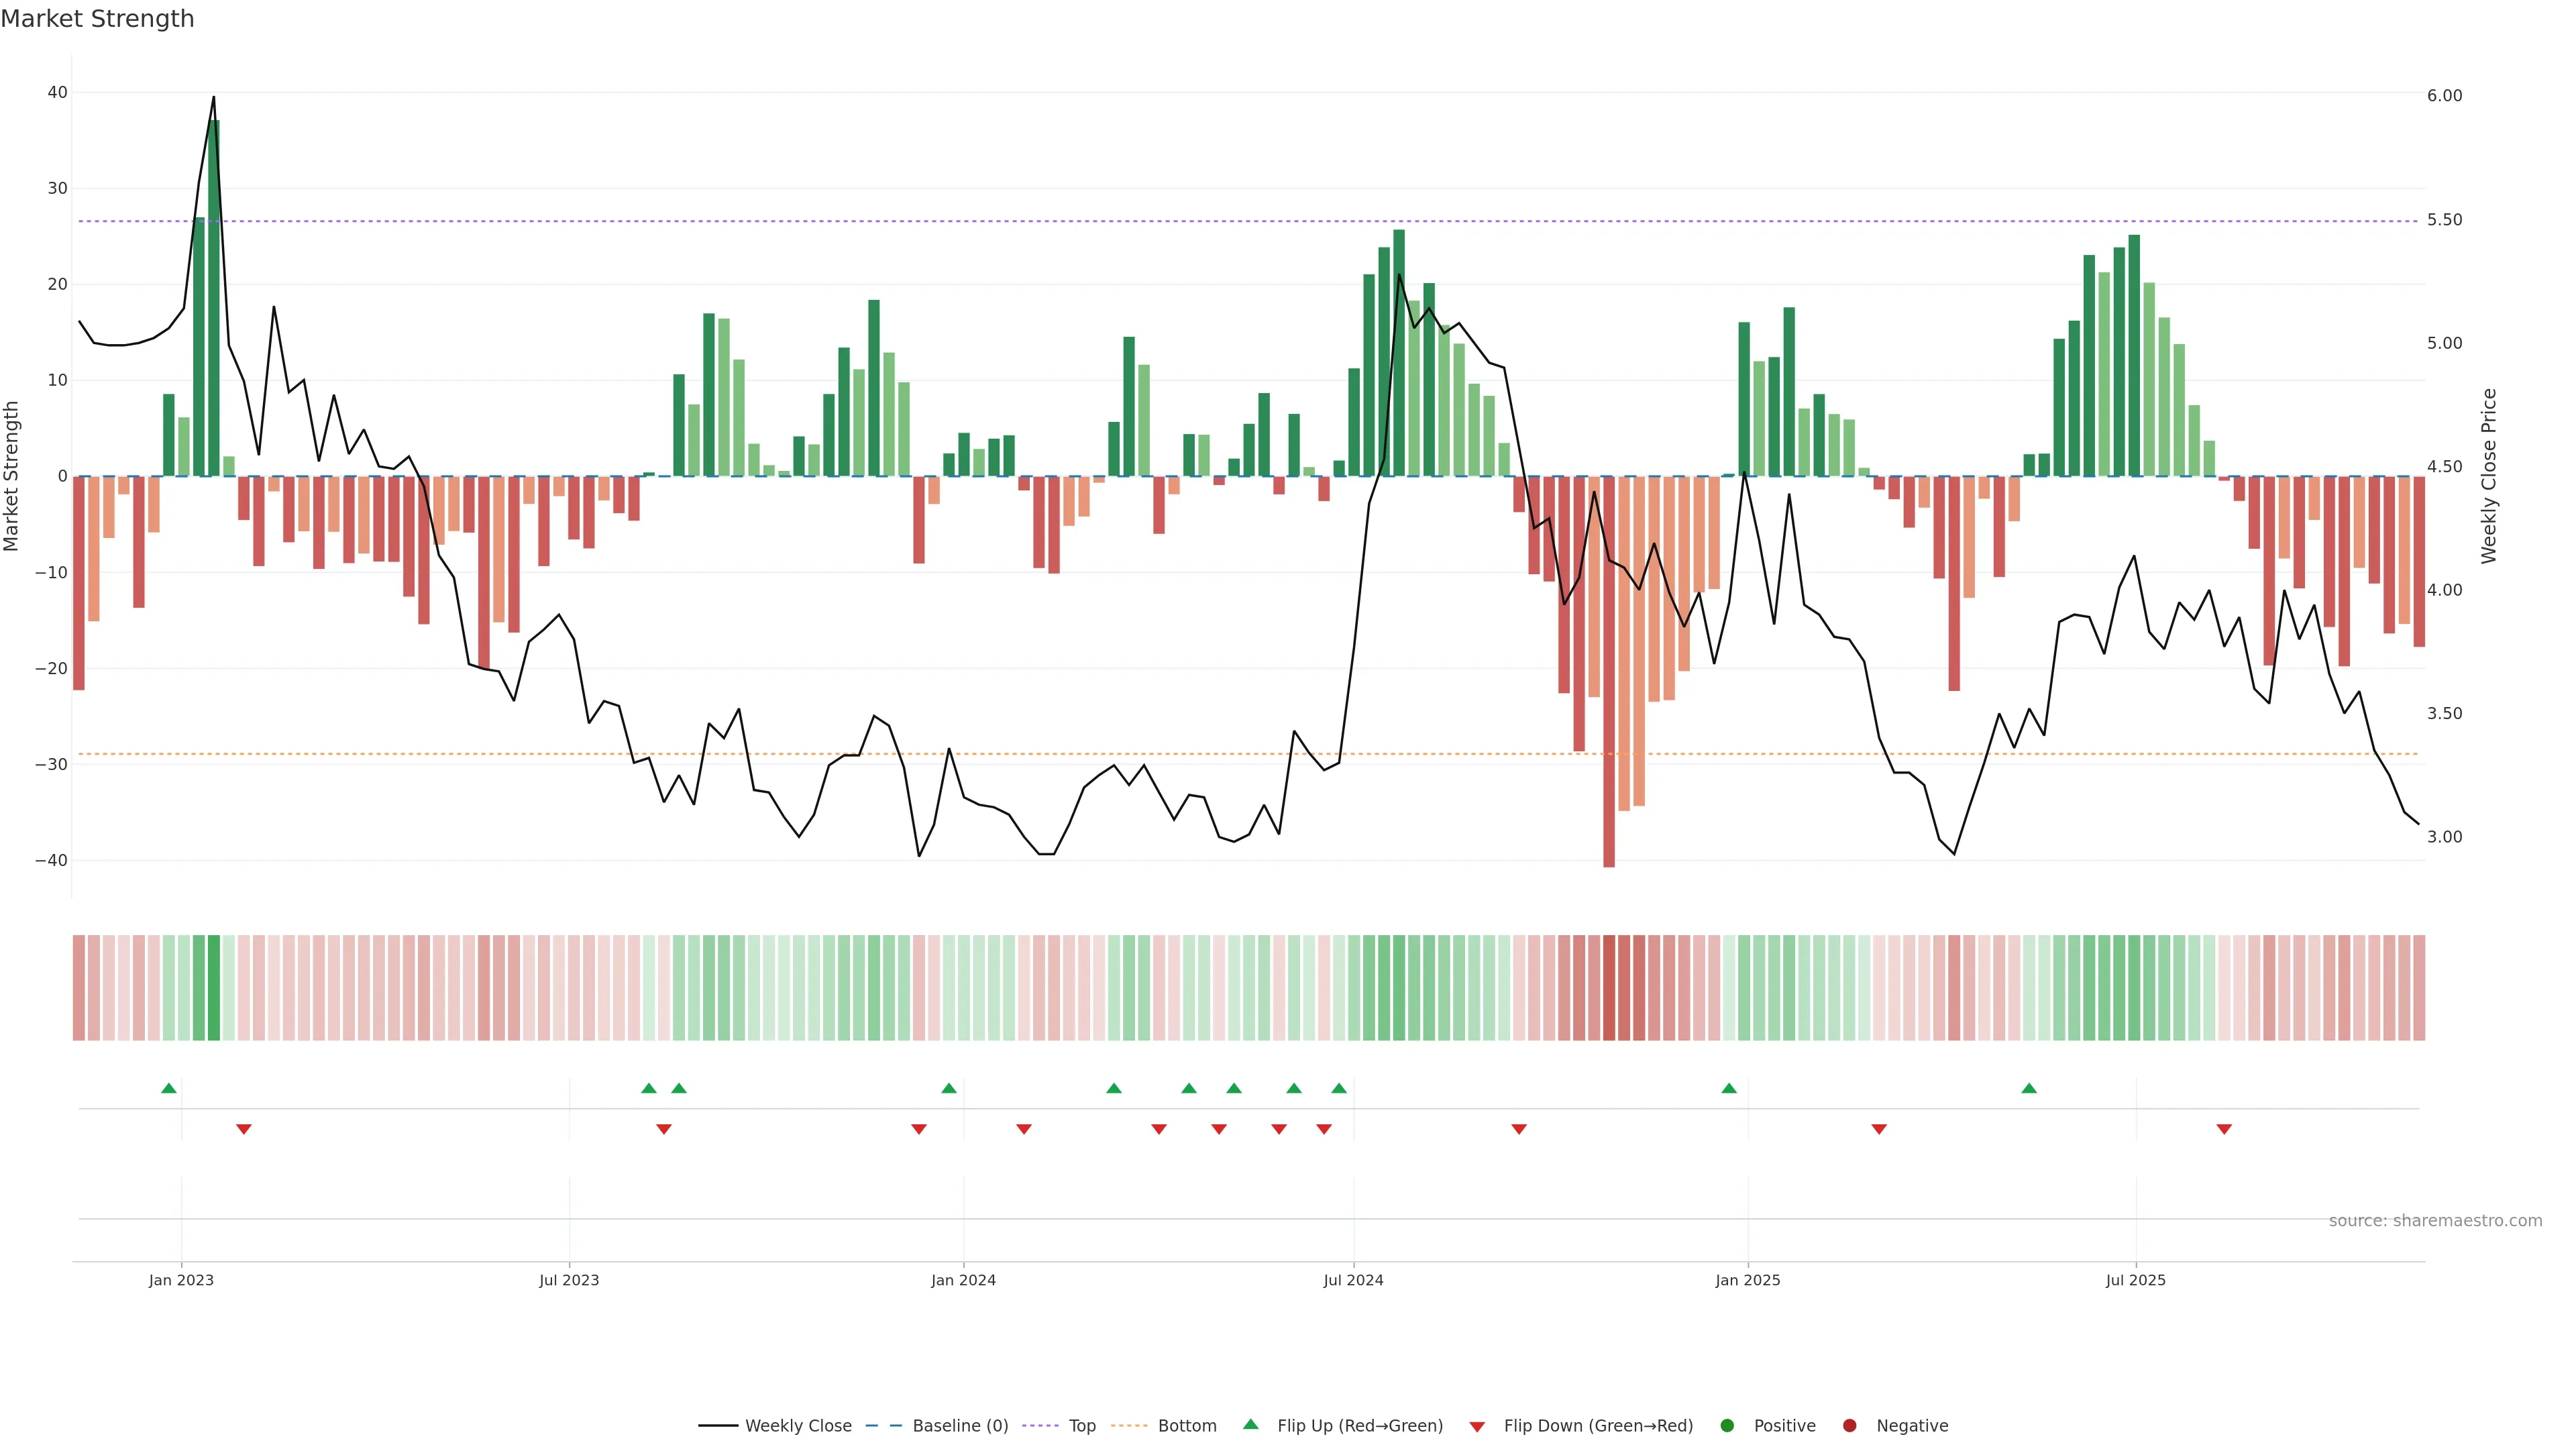Click the green Positive legend dot
This screenshot has height=1449, width=2576.
1727,1426
